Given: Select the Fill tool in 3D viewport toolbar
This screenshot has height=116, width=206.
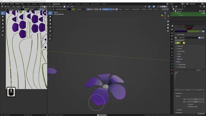Looking at the screenshot, I should 50,27.
